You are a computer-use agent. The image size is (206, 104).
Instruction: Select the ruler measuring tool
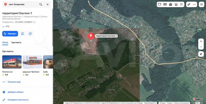(x=189, y=5)
